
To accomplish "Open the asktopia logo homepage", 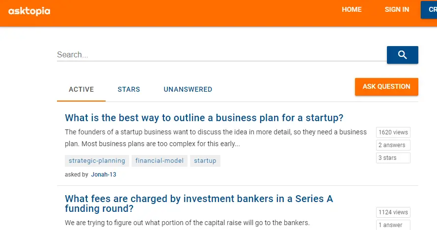I will pyautogui.click(x=29, y=11).
